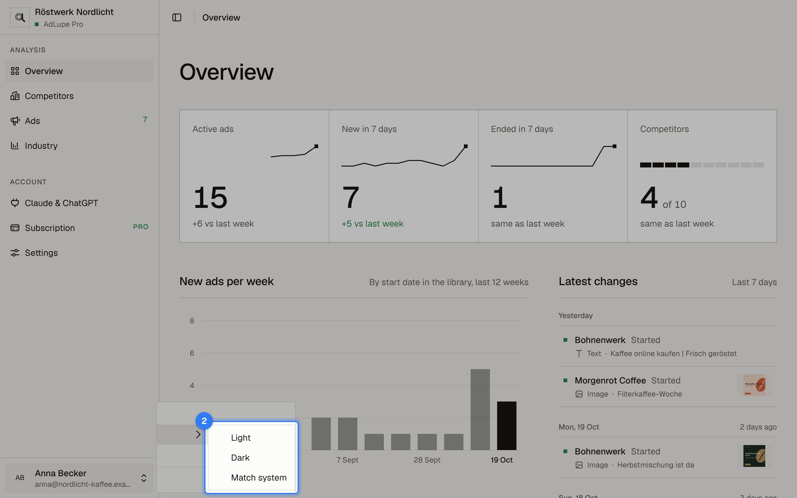This screenshot has height=498, width=797.
Task: Open Overview via its grid icon
Action: point(15,71)
